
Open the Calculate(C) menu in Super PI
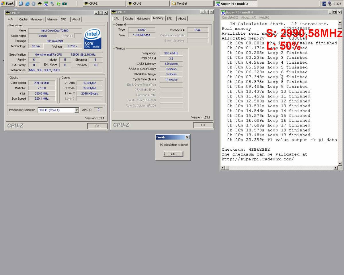(230, 17)
